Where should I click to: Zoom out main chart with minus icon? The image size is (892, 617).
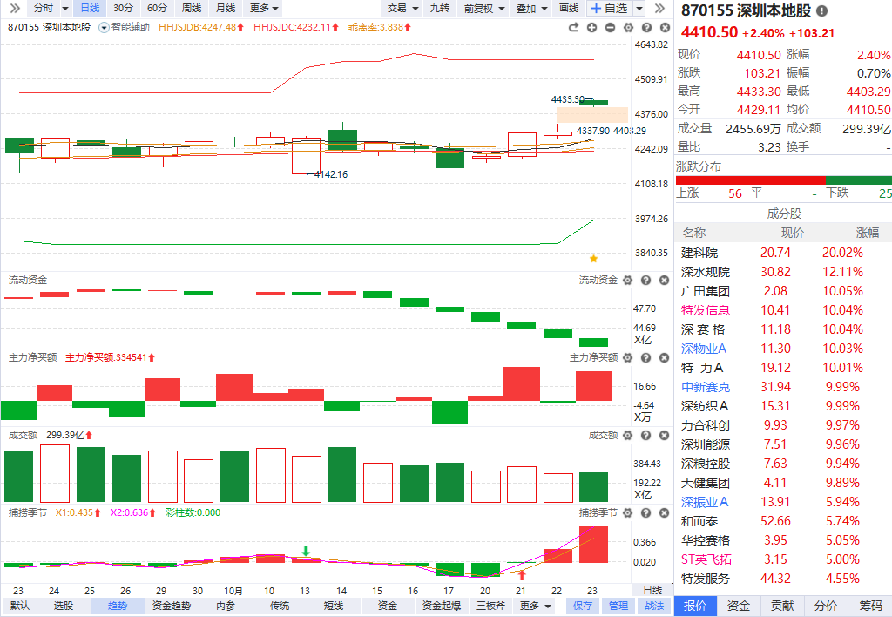610,27
